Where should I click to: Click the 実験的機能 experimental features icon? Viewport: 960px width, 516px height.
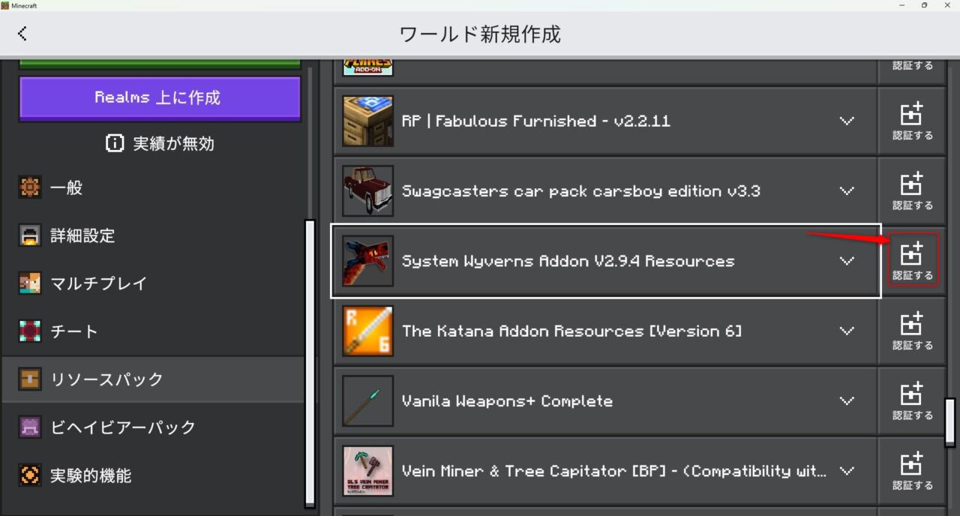pos(30,475)
